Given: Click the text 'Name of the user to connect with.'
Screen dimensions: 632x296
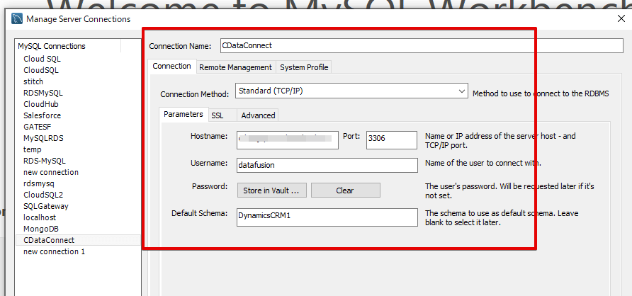Looking at the screenshot, I should 483,164.
